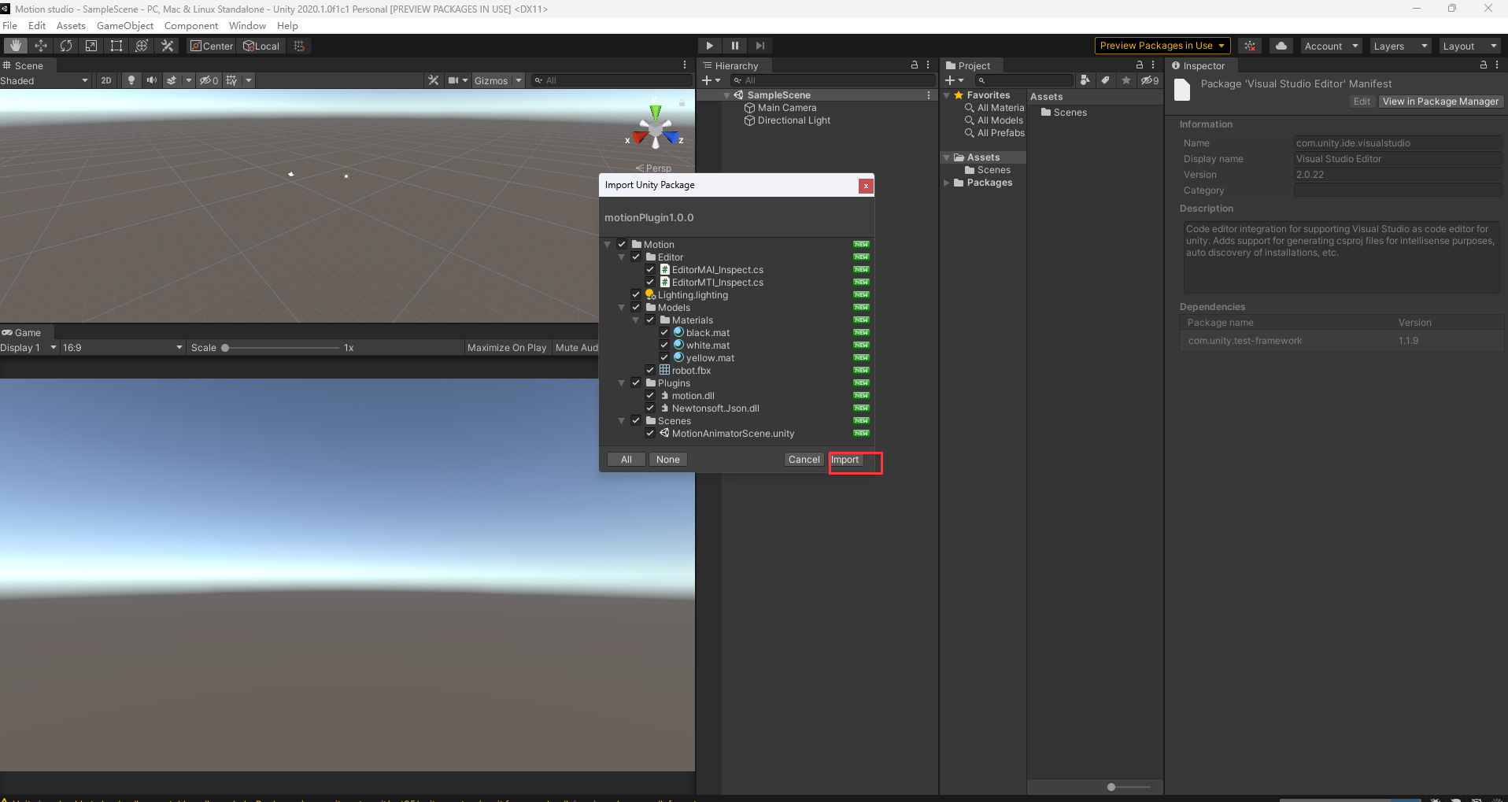Uncheck the robot.fbx checkbox

pyautogui.click(x=650, y=371)
